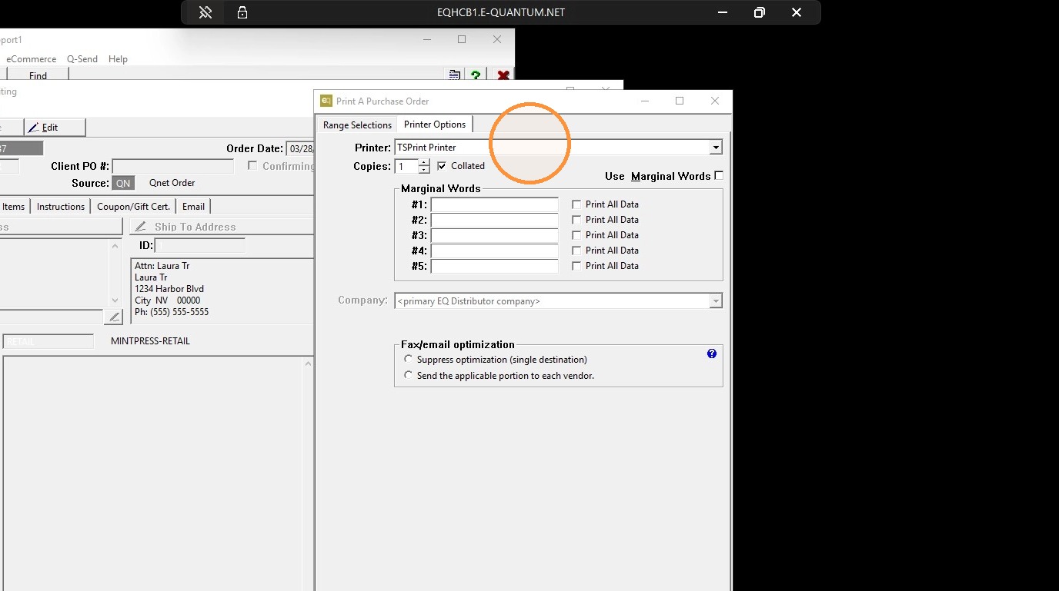Click the up arrow on the address box scrollbar
Screen dimensions: 1059x591
pyautogui.click(x=115, y=247)
